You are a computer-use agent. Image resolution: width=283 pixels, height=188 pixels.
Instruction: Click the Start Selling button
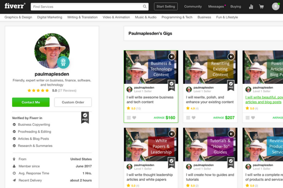tap(165, 7)
